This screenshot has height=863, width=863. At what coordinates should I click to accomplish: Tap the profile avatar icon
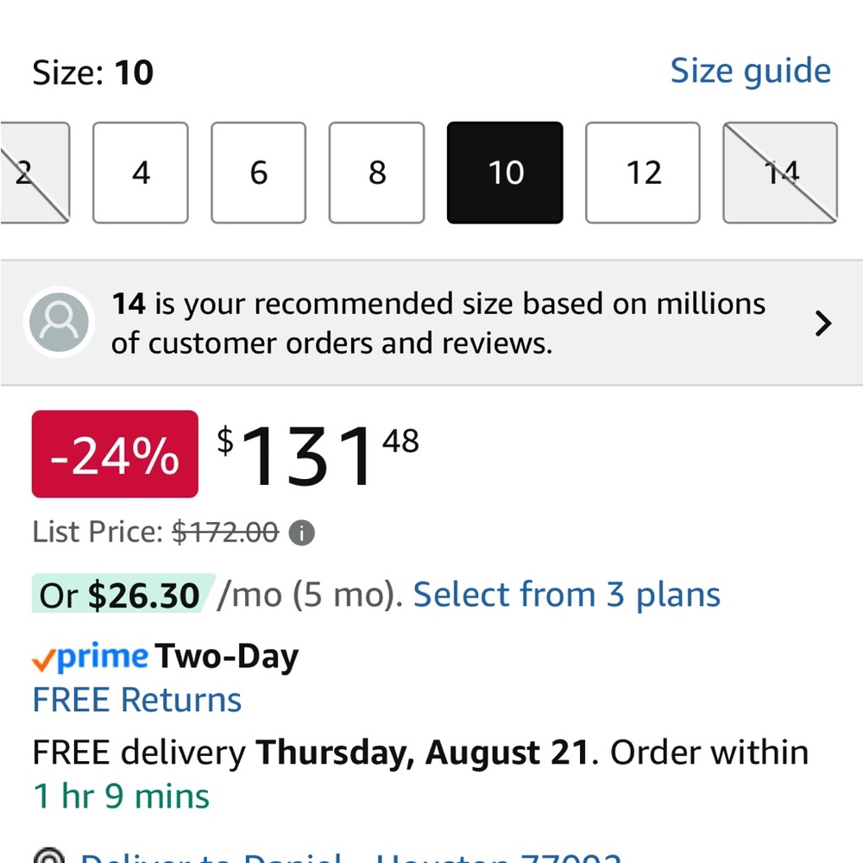tap(59, 323)
